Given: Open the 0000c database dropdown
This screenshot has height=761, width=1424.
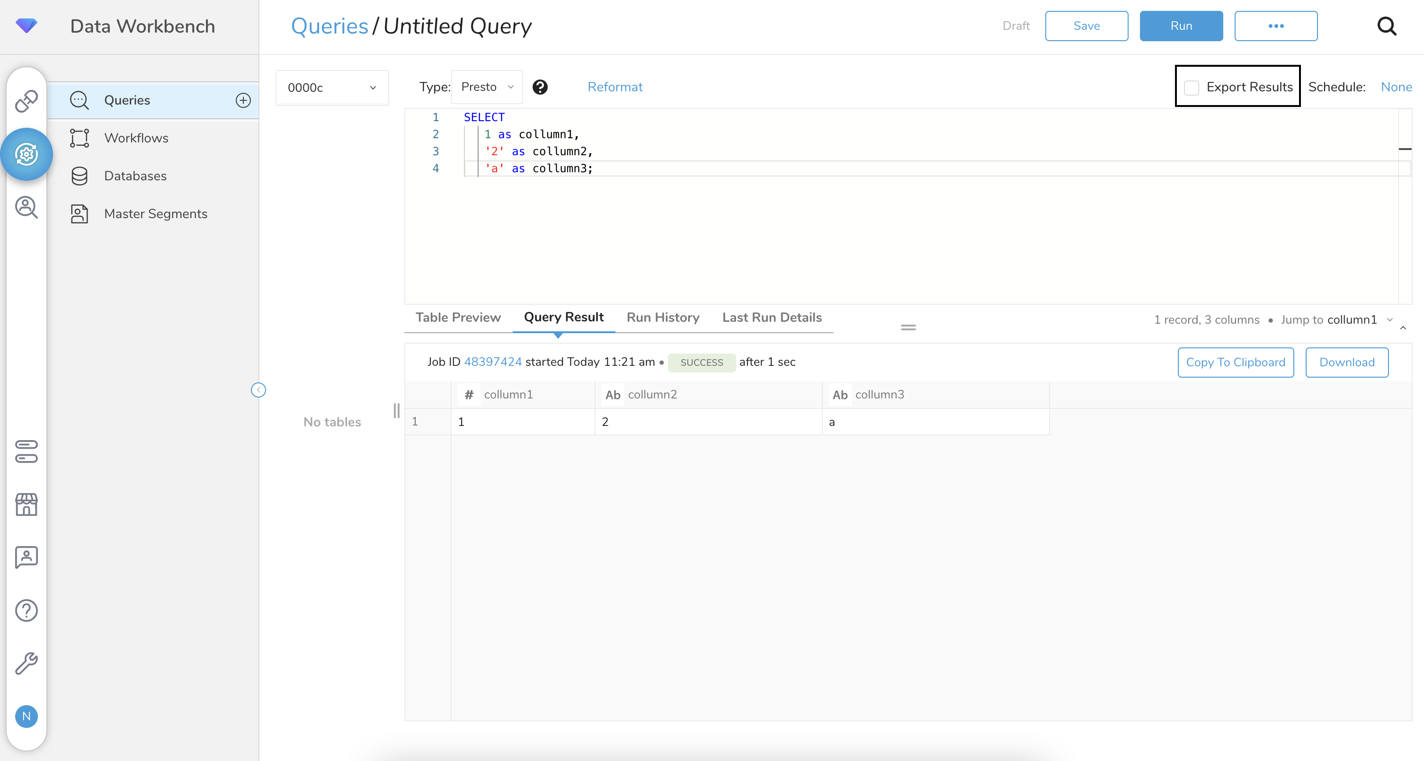Looking at the screenshot, I should tap(332, 88).
